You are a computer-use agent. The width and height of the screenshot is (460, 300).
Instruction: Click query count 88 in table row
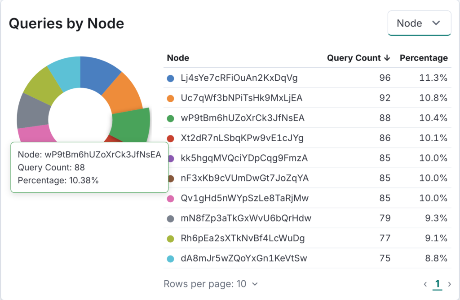point(385,118)
